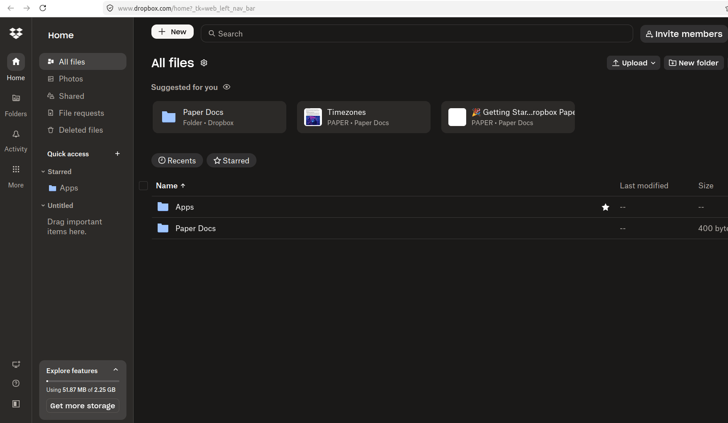Hide suggestions using the eye icon
The height and width of the screenshot is (423, 728).
227,87
